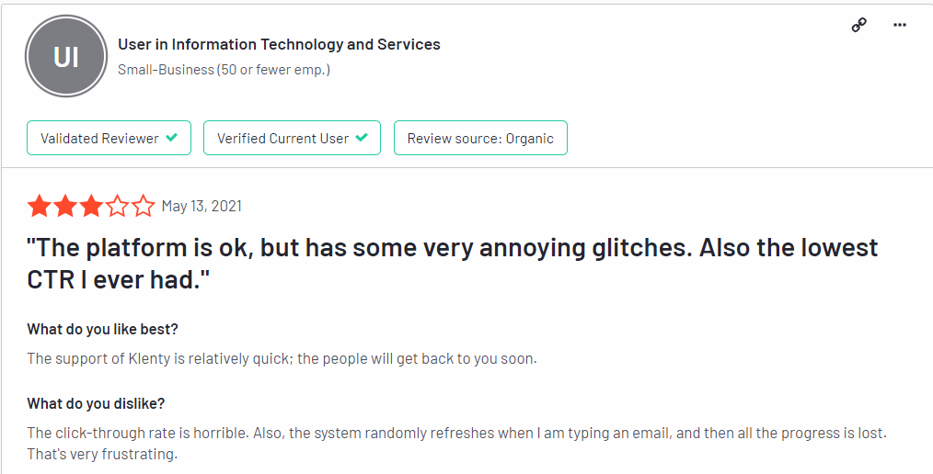Viewport: 933px width, 474px height.
Task: Click the Validated Reviewer checkmark icon
Action: click(x=171, y=138)
